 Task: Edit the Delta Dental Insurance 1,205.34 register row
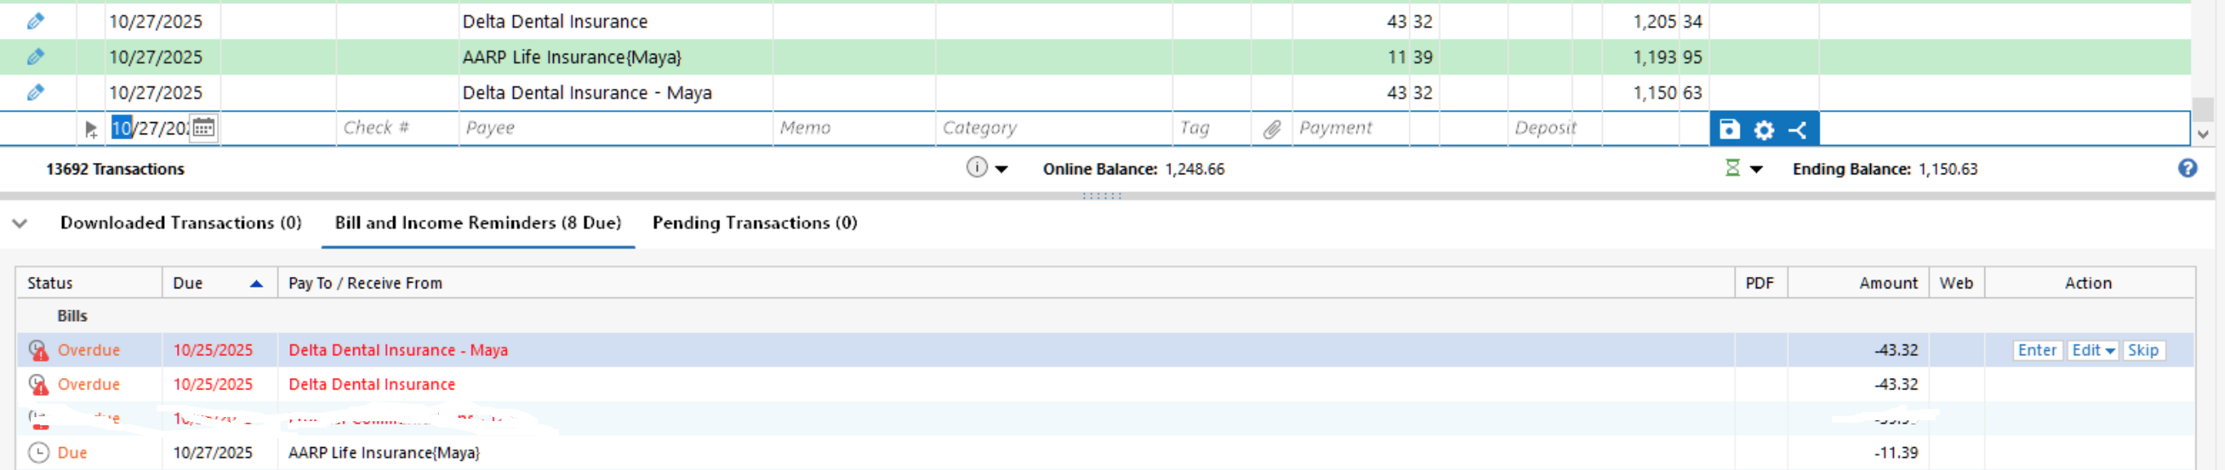pos(35,21)
